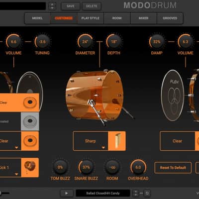Adjust the TOM BUZZ knob at 0%

click(60, 167)
